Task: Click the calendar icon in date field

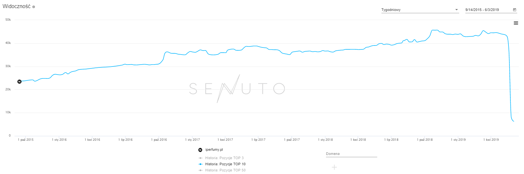Action: 514,10
